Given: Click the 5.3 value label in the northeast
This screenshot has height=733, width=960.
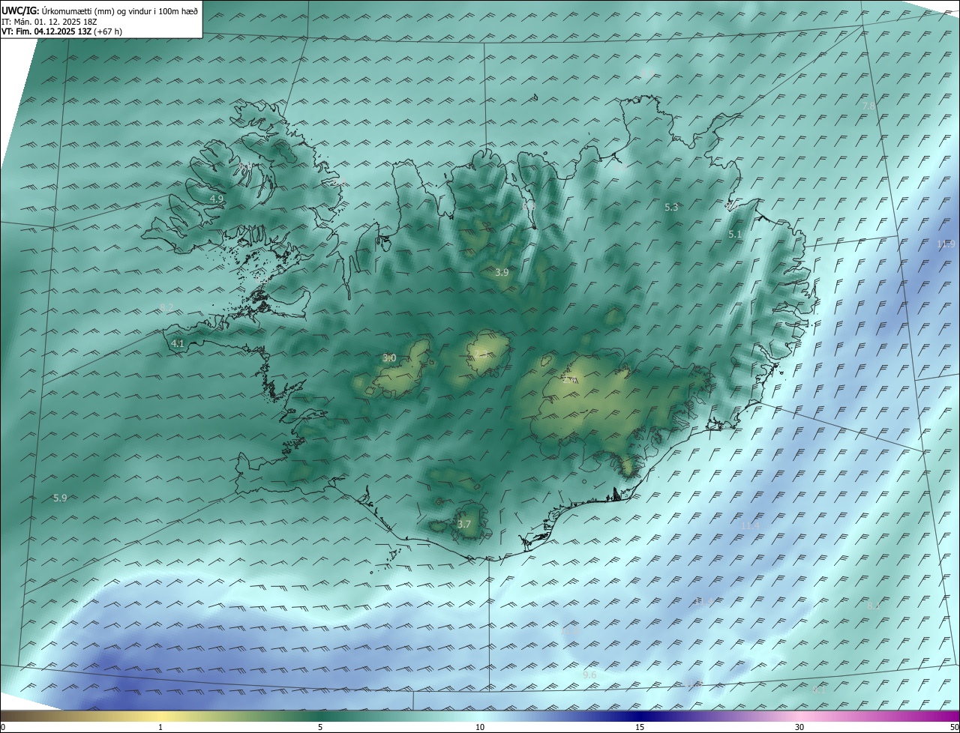Looking at the screenshot, I should click(671, 207).
